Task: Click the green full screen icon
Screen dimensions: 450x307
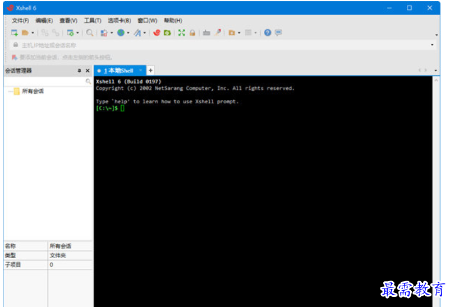Action: click(x=181, y=33)
